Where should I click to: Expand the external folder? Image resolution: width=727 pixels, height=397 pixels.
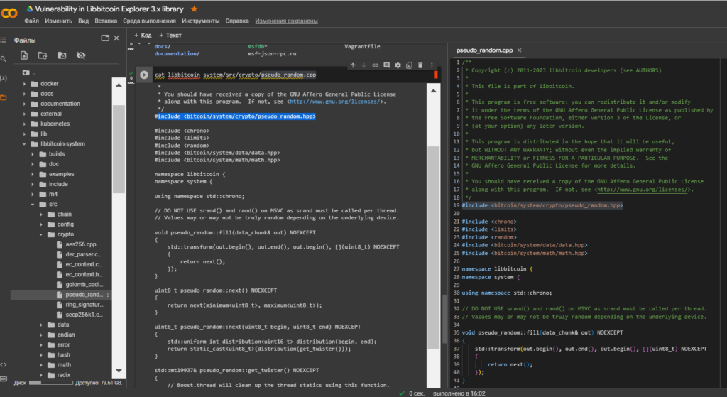(24, 114)
